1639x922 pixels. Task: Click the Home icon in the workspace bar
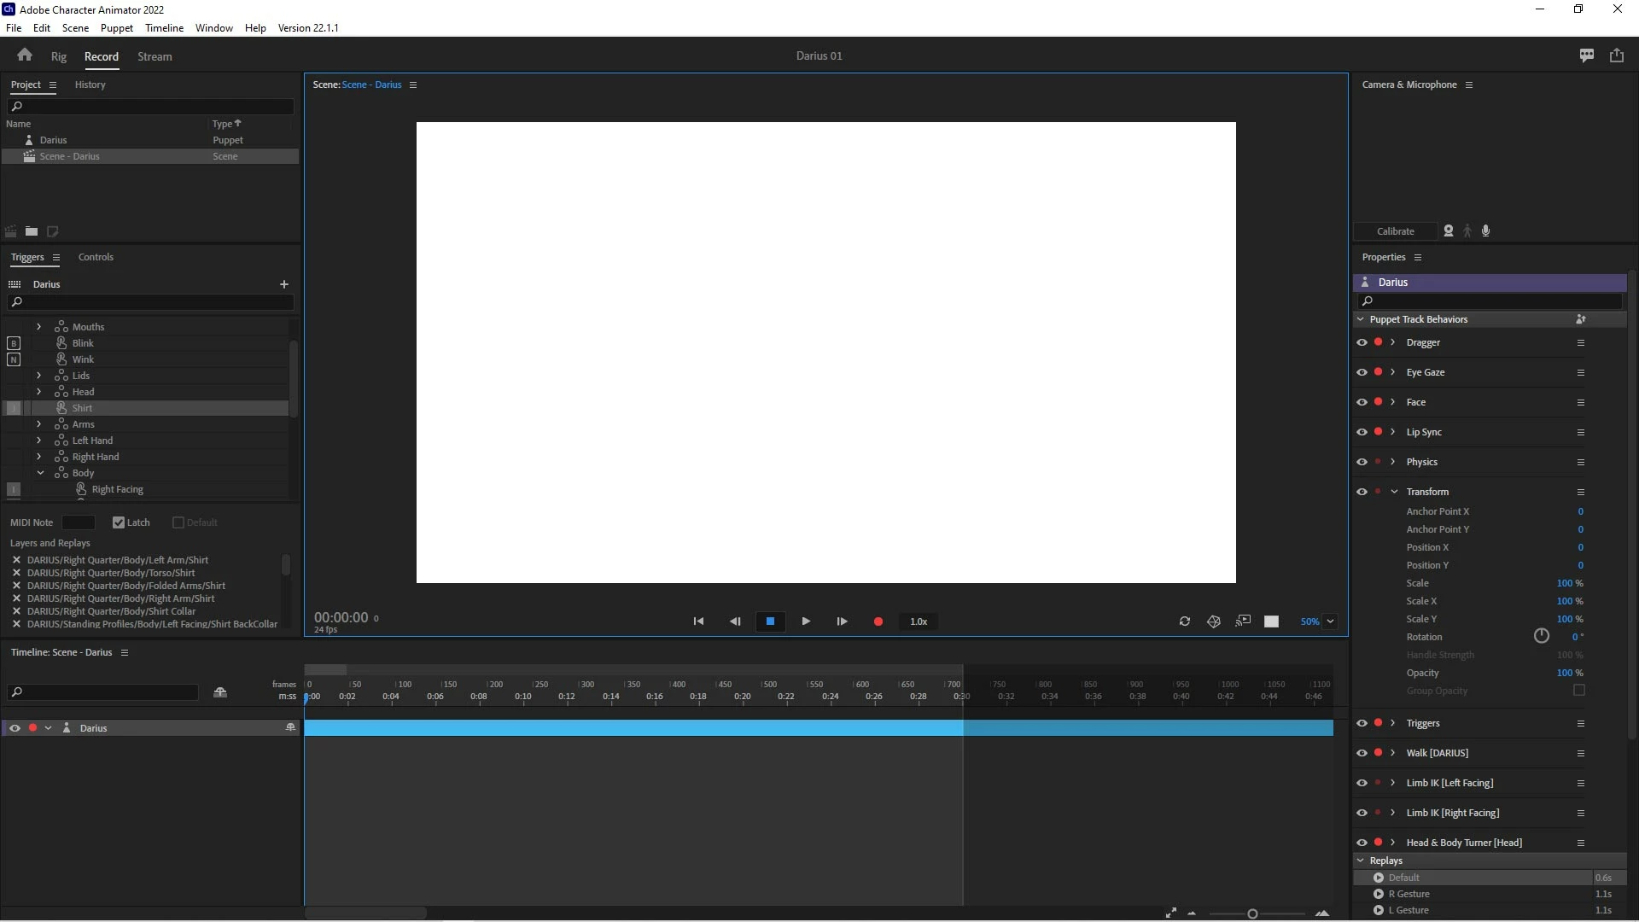click(x=24, y=55)
